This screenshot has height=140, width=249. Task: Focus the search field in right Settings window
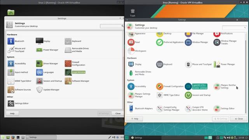234,28
